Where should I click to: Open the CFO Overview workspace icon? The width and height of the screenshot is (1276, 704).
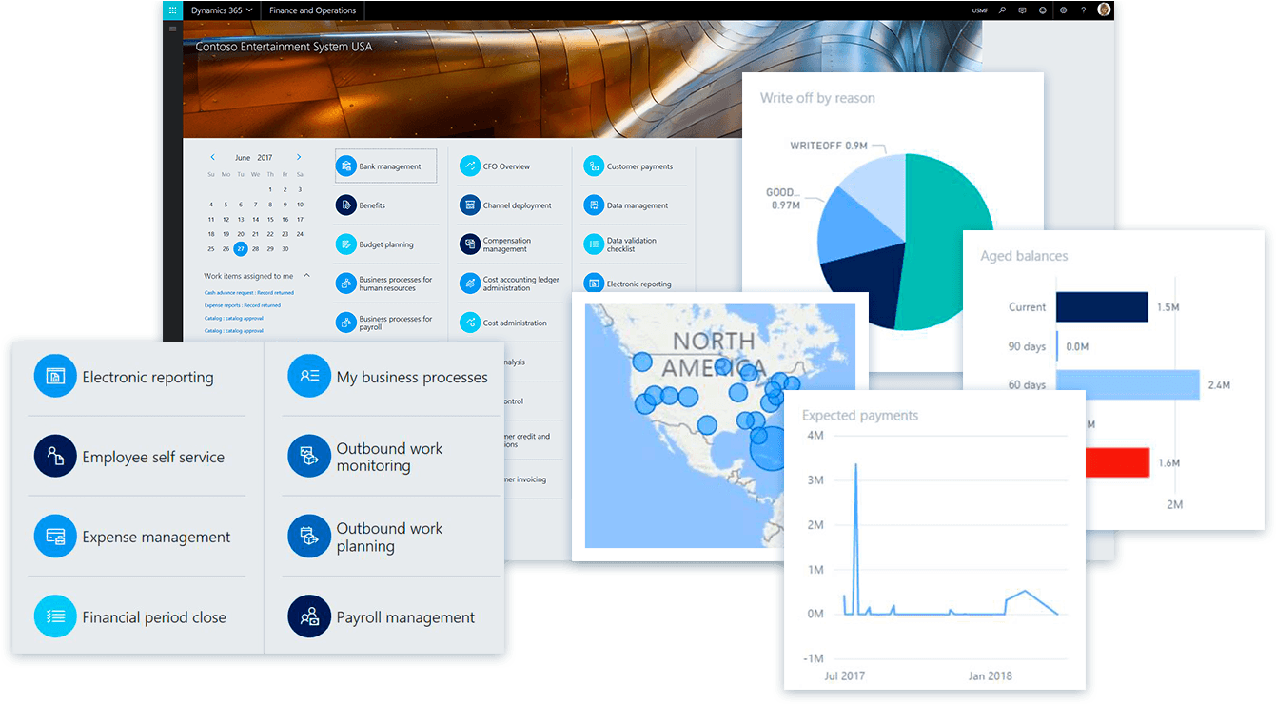(470, 166)
